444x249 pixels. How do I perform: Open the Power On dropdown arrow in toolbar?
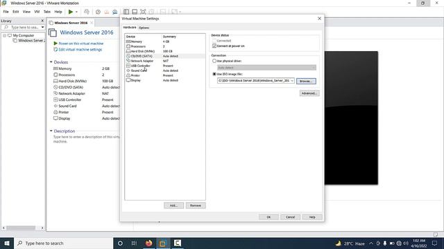[76, 12]
